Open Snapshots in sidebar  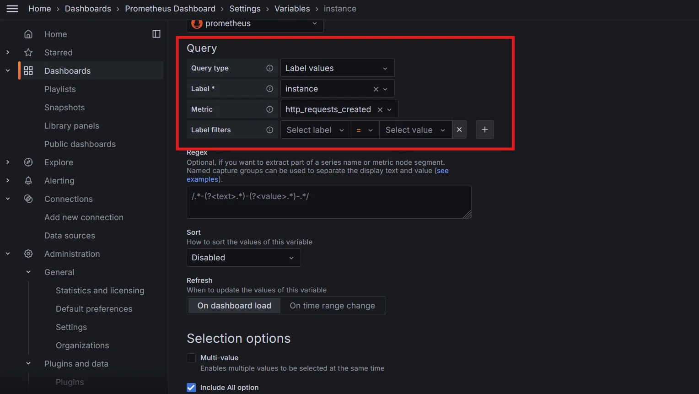65,108
